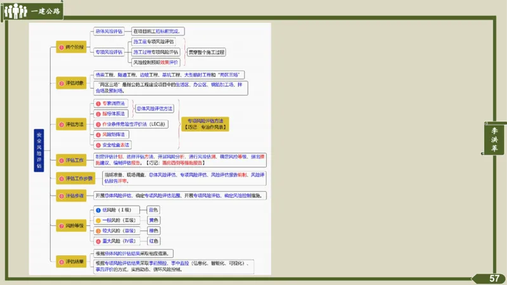507x285 pixels.
Task: Click the 风险控制预期效果评价 node
Action: 156,62
